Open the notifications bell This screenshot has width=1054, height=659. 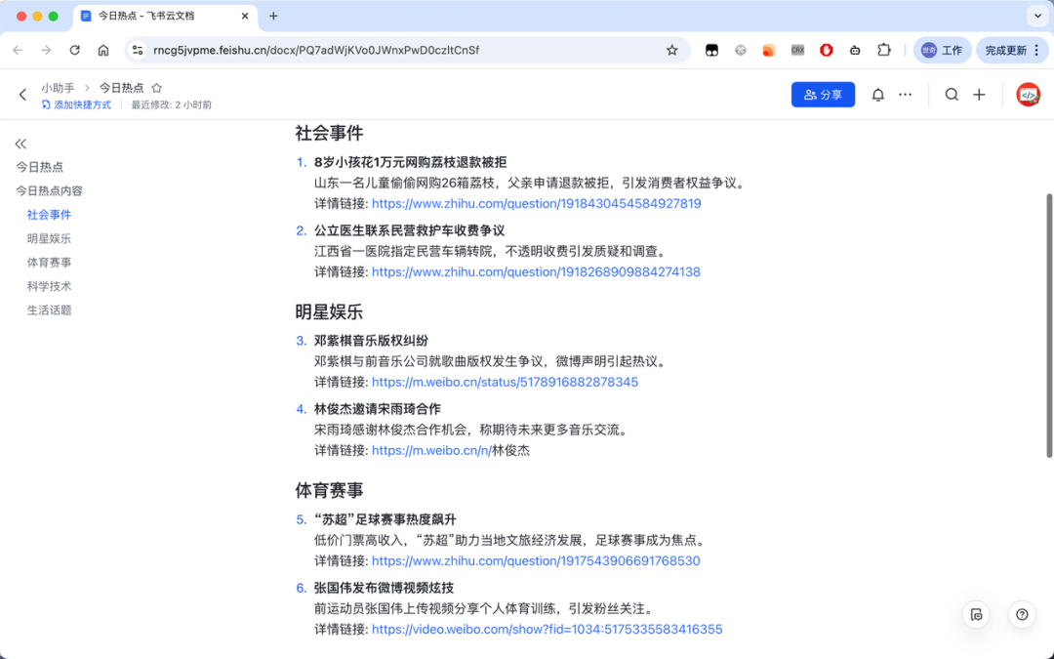pos(877,94)
